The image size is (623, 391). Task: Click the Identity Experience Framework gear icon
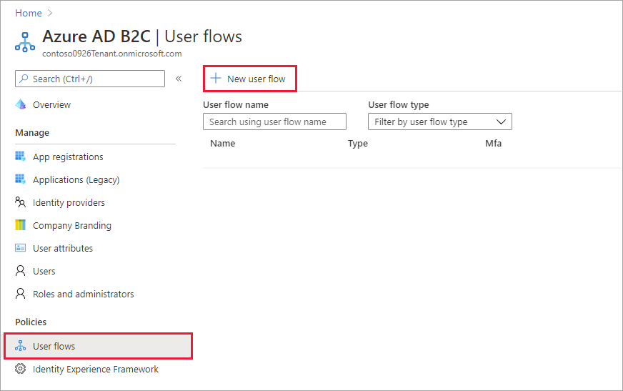click(x=21, y=369)
